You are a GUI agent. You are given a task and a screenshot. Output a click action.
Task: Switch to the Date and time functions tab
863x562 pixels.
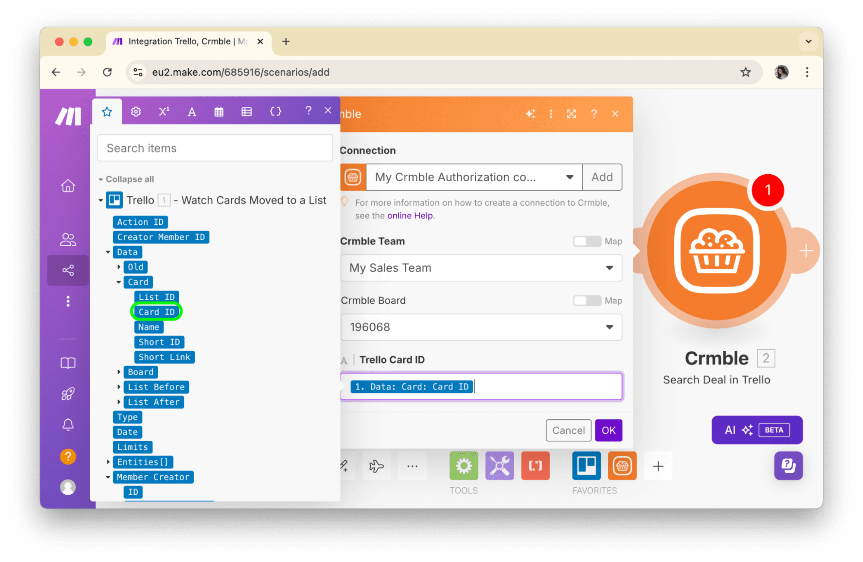pyautogui.click(x=219, y=112)
